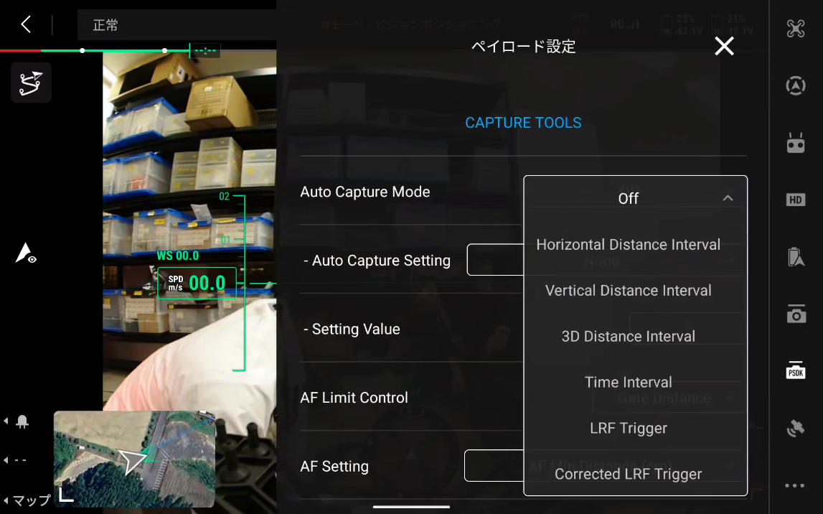Open the HD image transmission settings
The width and height of the screenshot is (823, 514).
tap(795, 200)
